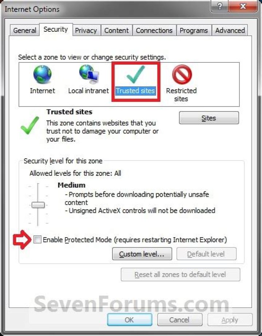Open the Programs tab

[194, 30]
